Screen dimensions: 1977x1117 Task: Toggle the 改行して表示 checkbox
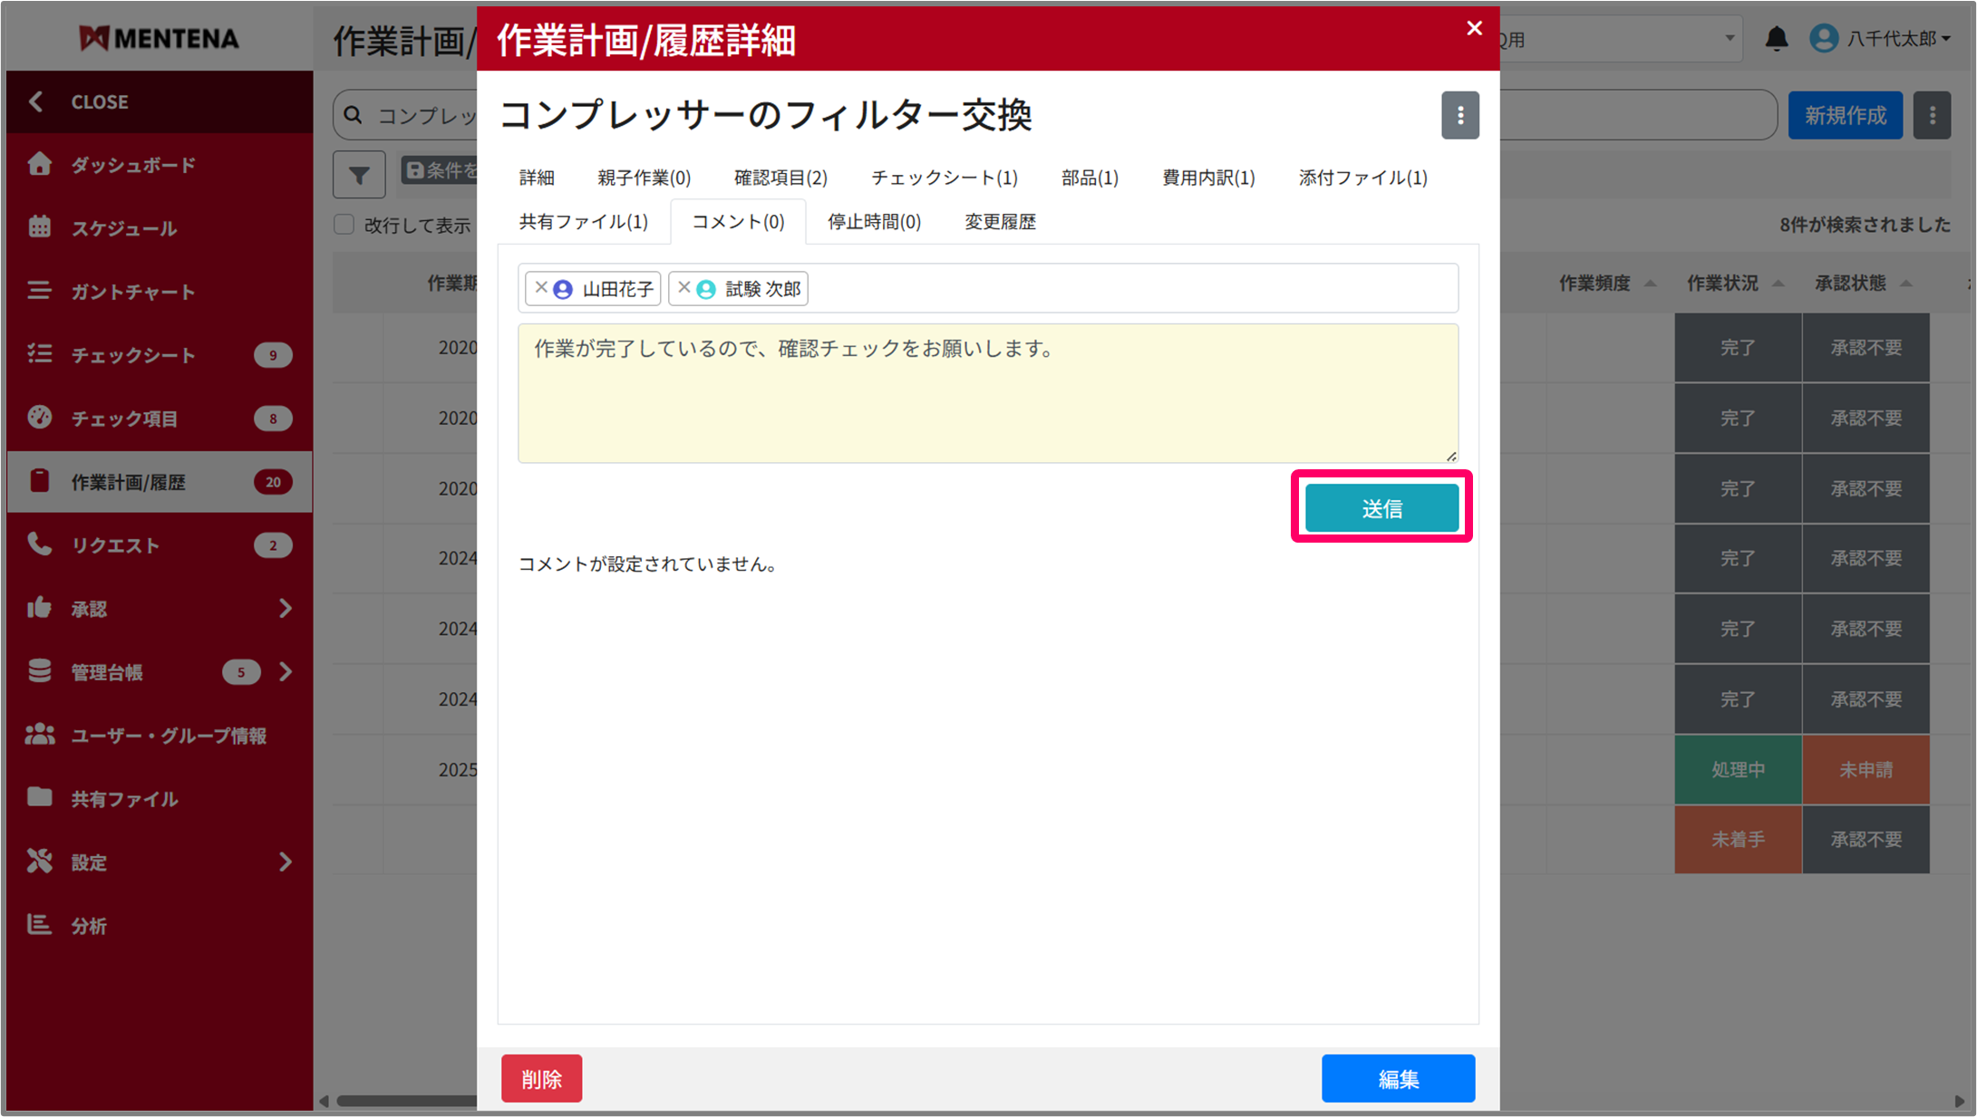[344, 224]
